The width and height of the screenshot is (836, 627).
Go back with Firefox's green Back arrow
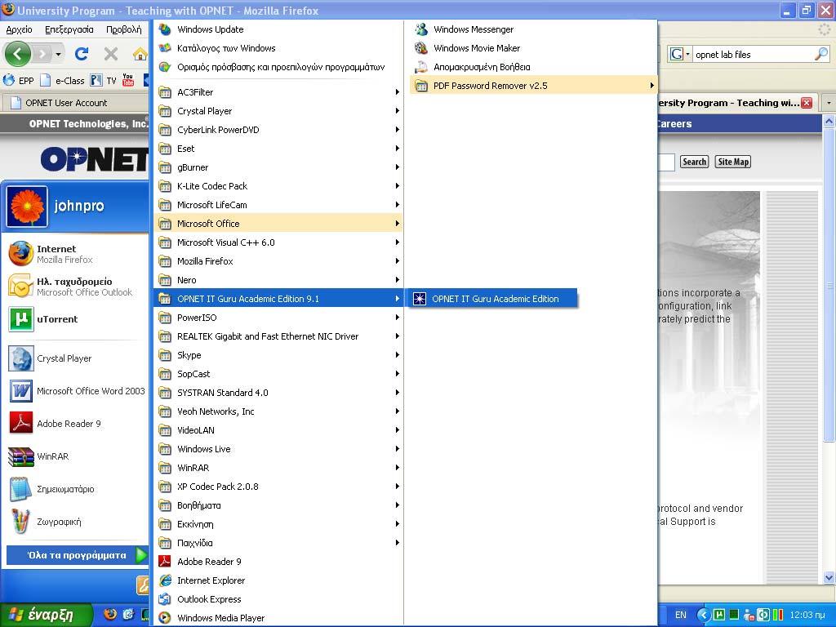[x=18, y=54]
